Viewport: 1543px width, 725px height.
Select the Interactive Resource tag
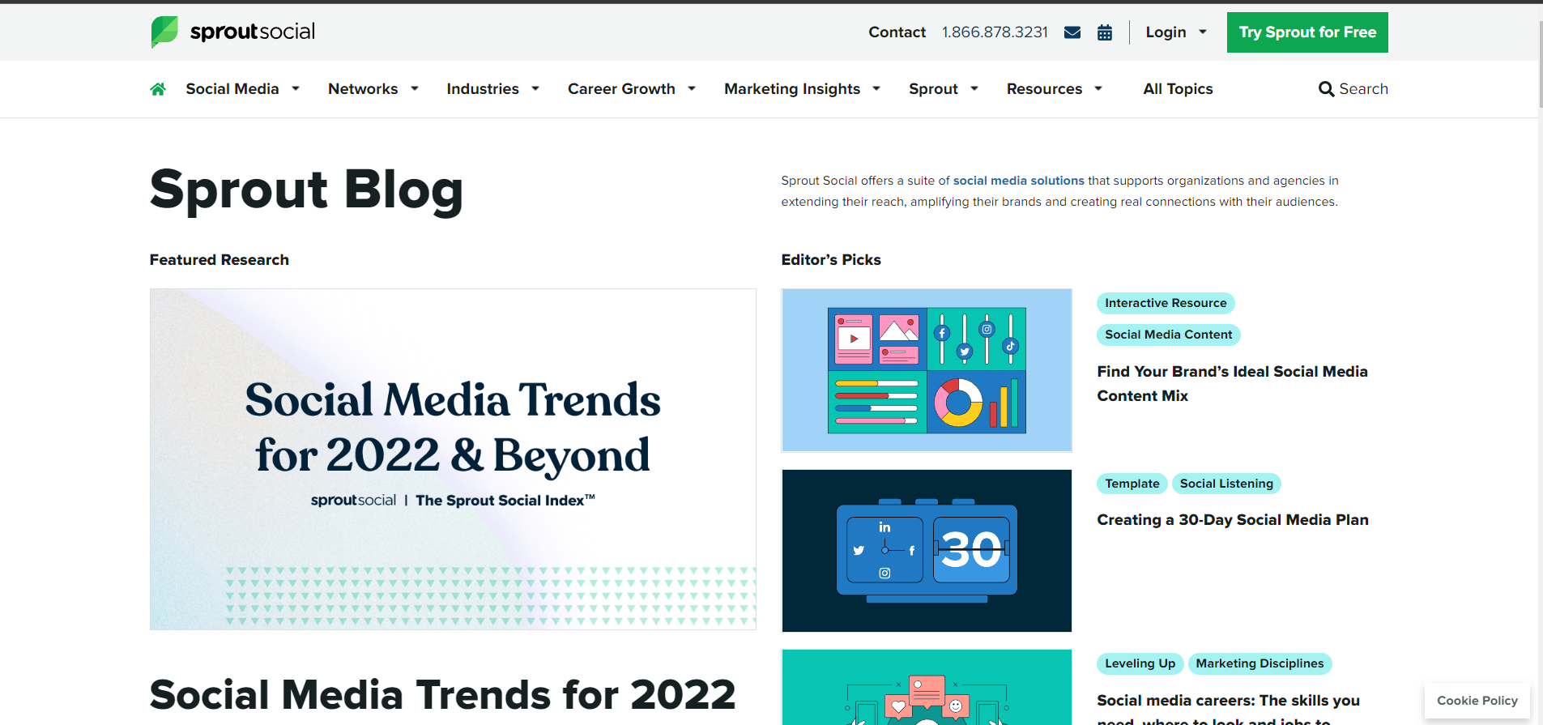[x=1166, y=303]
